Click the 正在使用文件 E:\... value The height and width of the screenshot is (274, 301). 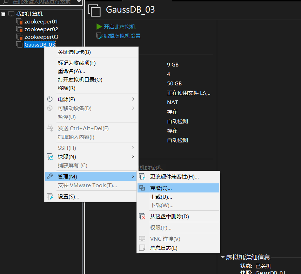tap(189, 93)
